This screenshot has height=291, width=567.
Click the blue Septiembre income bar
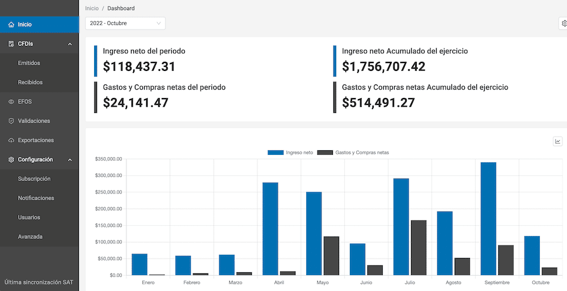[x=488, y=218]
